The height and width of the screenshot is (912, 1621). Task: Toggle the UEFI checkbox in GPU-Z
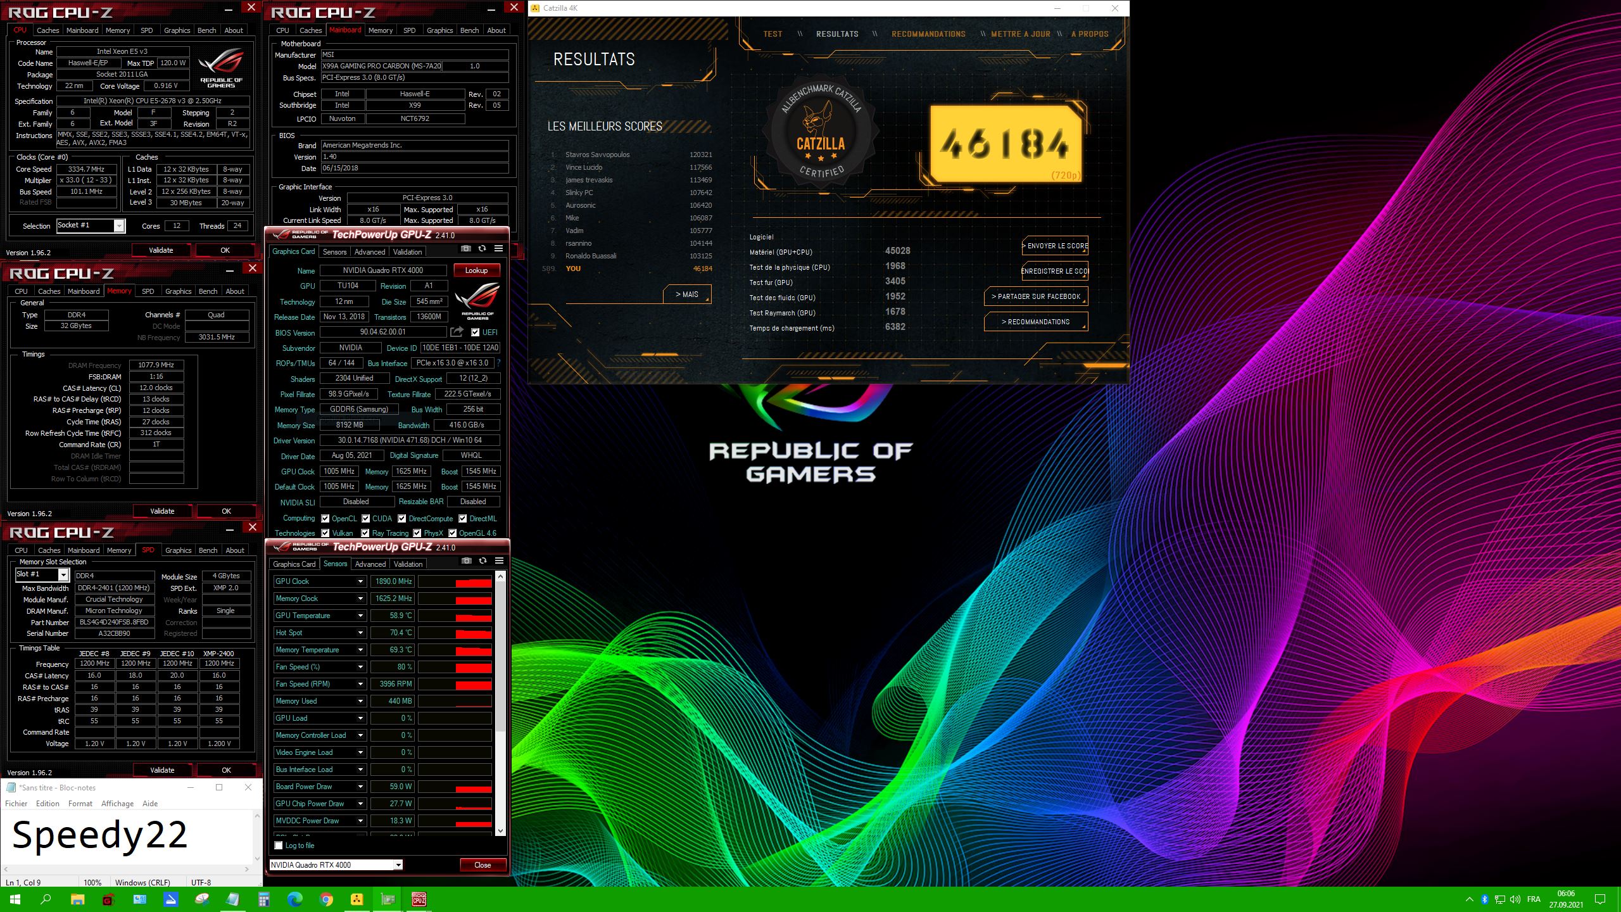475,332
